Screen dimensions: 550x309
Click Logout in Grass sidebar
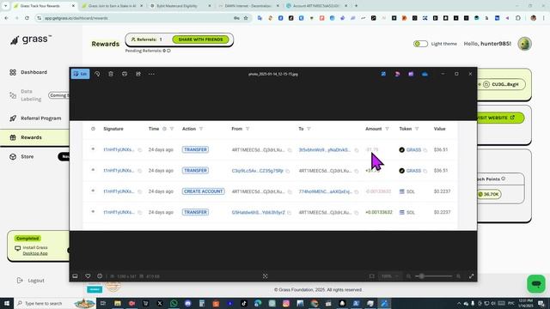click(31, 281)
